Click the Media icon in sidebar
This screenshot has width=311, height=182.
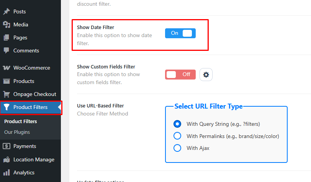click(7, 24)
